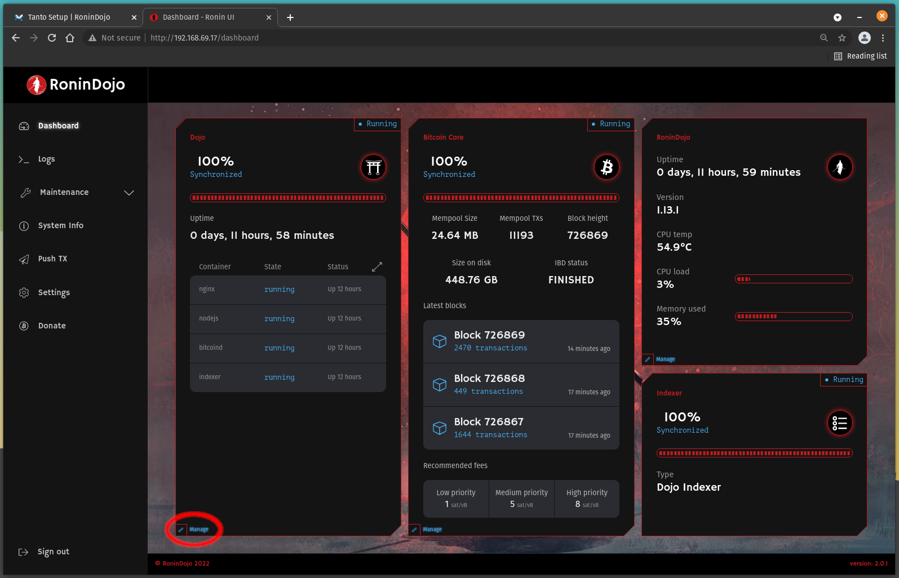
Task: Open browser zoom magnifier icon
Action: (x=824, y=38)
